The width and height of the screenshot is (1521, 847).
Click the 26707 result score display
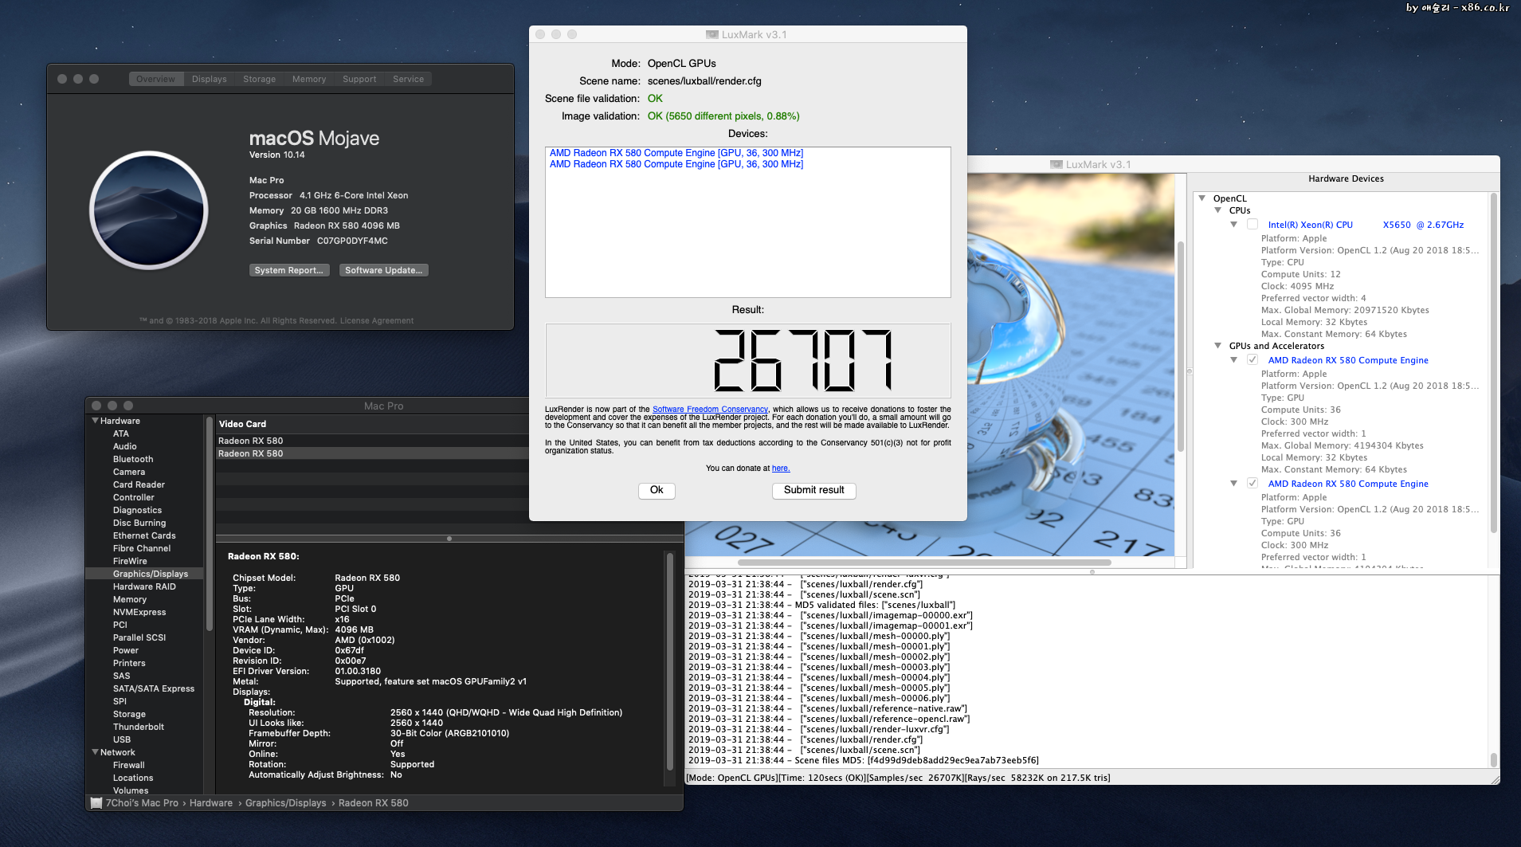747,360
